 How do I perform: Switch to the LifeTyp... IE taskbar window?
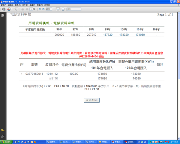65,142
